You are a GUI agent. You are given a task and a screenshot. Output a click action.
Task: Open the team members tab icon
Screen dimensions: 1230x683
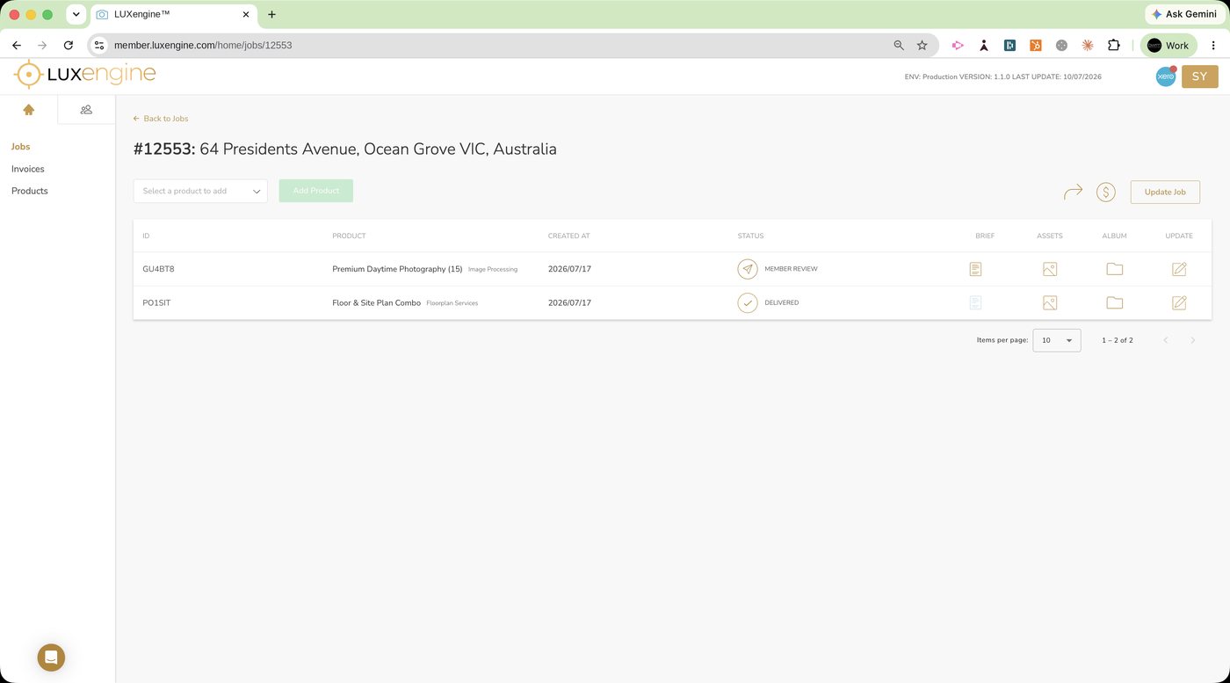point(86,110)
